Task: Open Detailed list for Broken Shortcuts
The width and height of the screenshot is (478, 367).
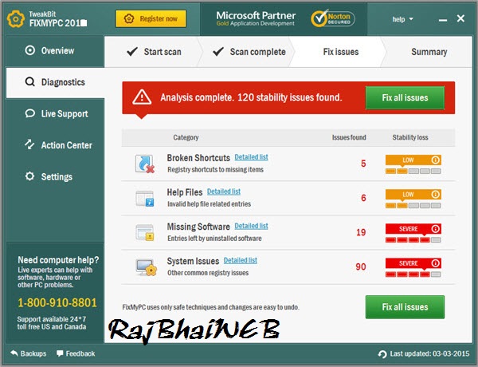Action: (x=251, y=157)
